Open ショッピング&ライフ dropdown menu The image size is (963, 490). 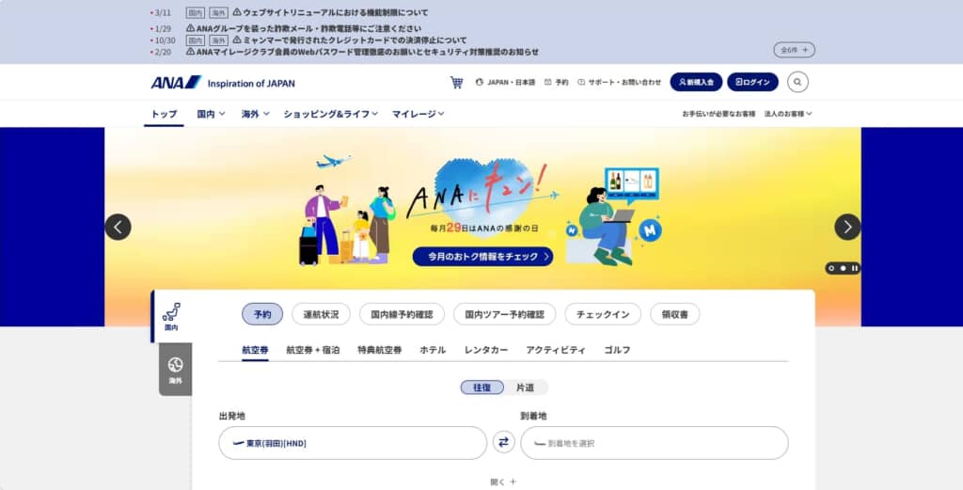(330, 114)
